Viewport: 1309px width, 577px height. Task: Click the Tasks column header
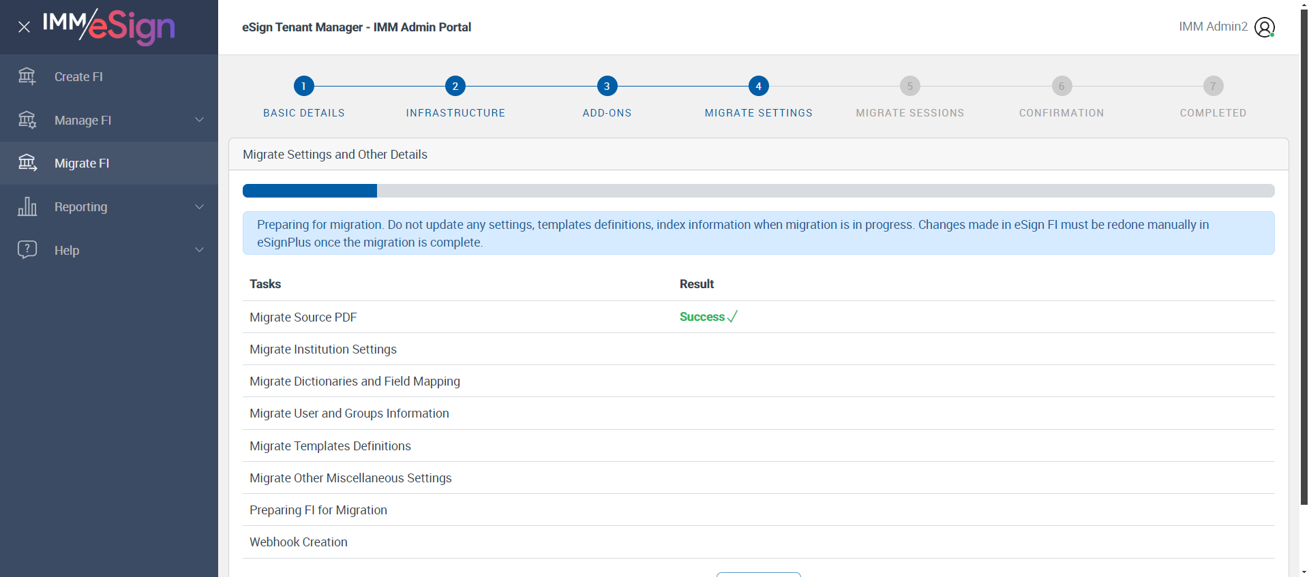point(265,284)
